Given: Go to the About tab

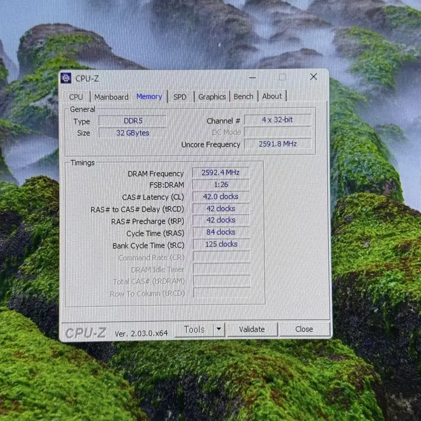Looking at the screenshot, I should pyautogui.click(x=272, y=96).
